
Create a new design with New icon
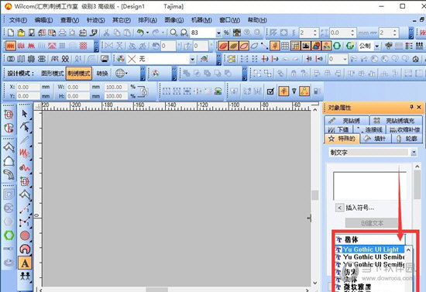[x=11, y=33]
